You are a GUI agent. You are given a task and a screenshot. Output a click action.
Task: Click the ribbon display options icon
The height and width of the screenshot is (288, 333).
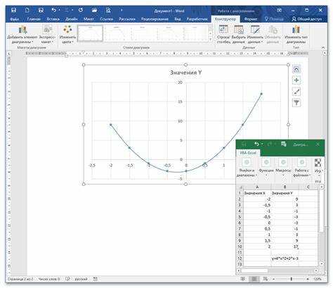coord(279,10)
